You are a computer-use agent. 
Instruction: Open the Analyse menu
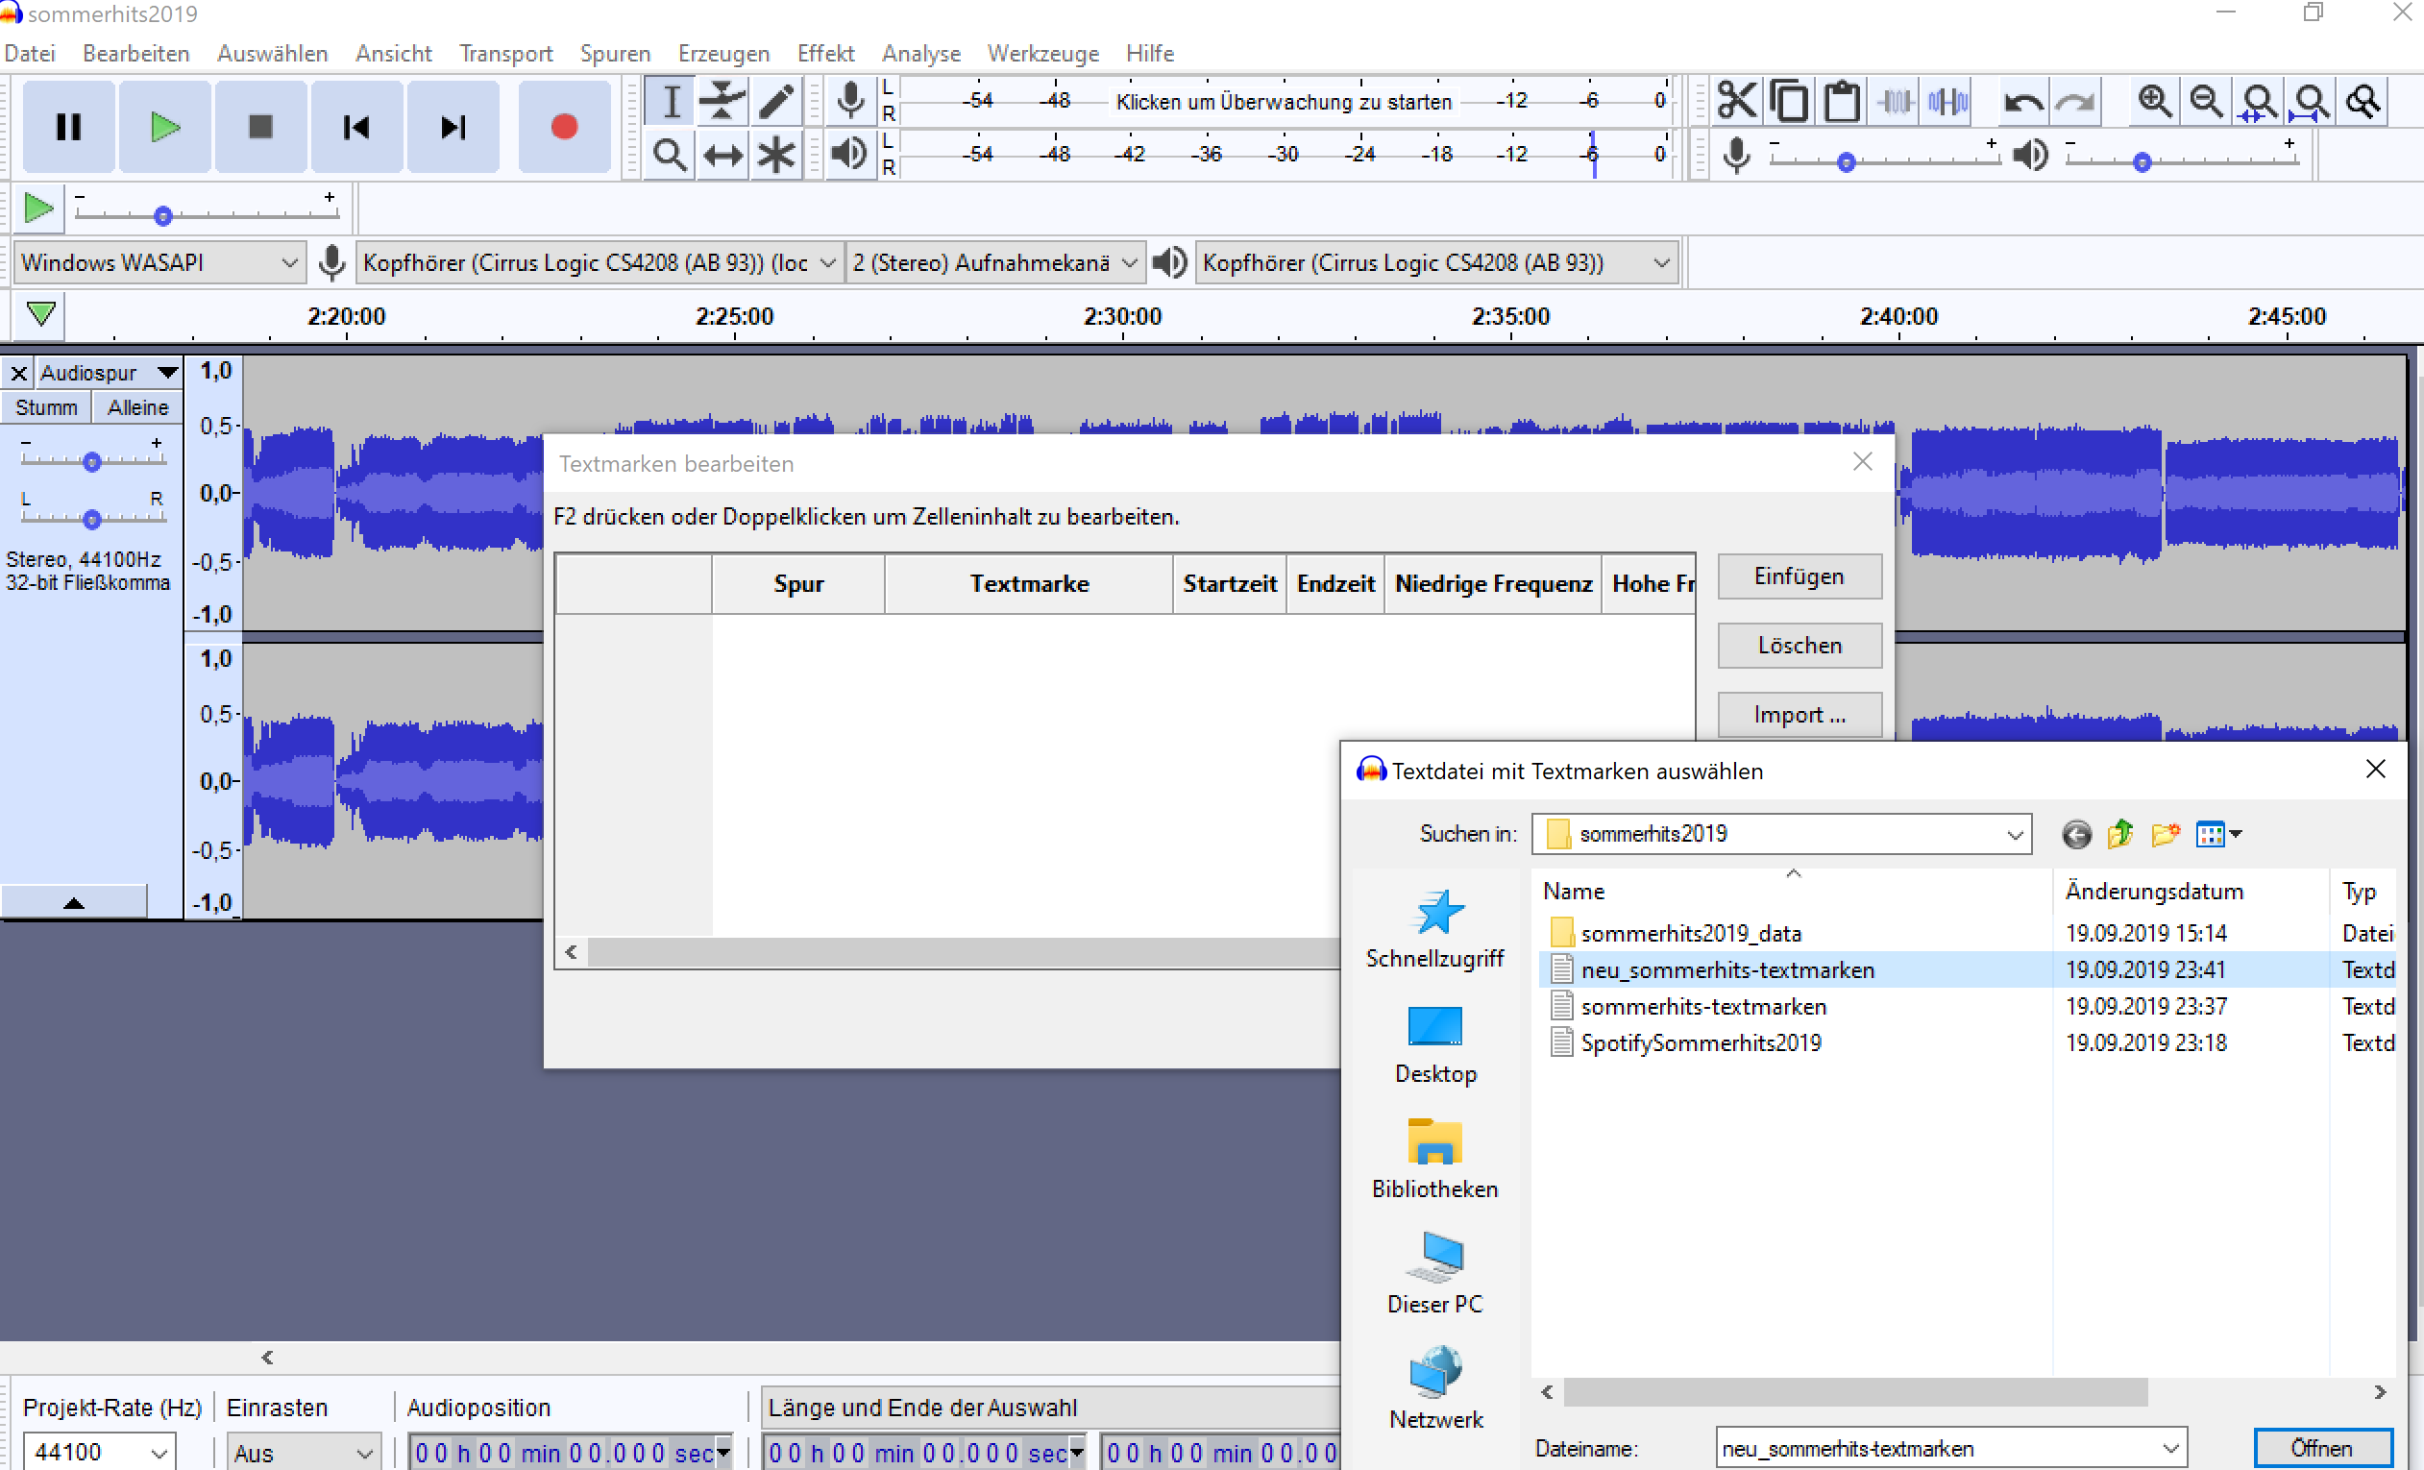(920, 53)
